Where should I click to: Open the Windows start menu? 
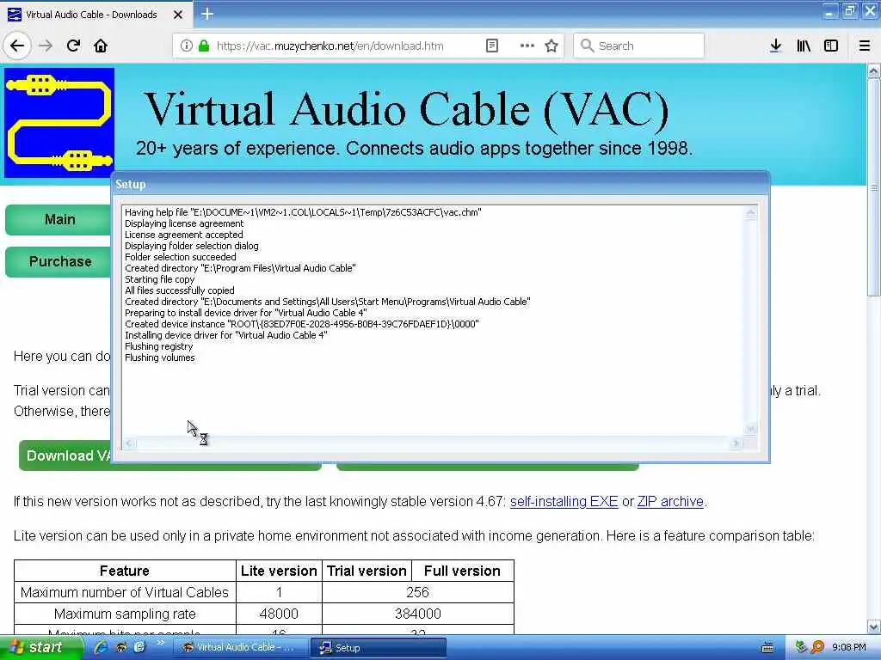(x=41, y=647)
